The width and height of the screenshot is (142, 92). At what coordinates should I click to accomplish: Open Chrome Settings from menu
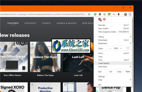[113, 76]
